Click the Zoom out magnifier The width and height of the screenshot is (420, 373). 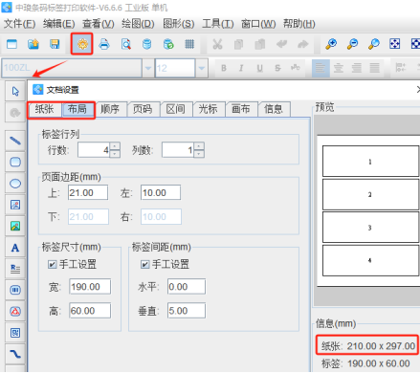pos(352,44)
